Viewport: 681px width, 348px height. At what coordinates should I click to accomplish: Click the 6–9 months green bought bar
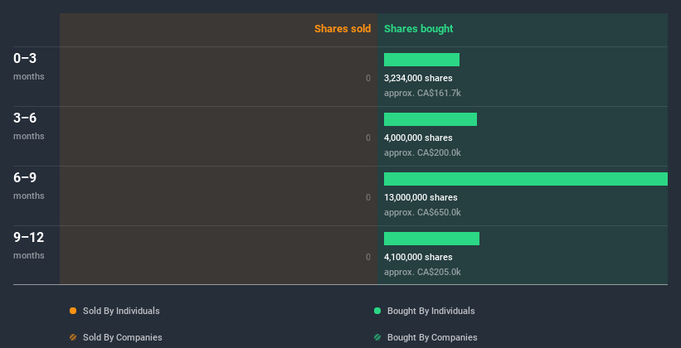526,179
